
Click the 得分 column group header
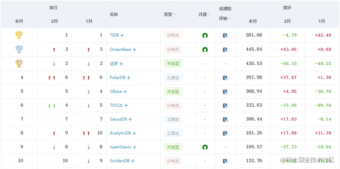click(x=287, y=7)
